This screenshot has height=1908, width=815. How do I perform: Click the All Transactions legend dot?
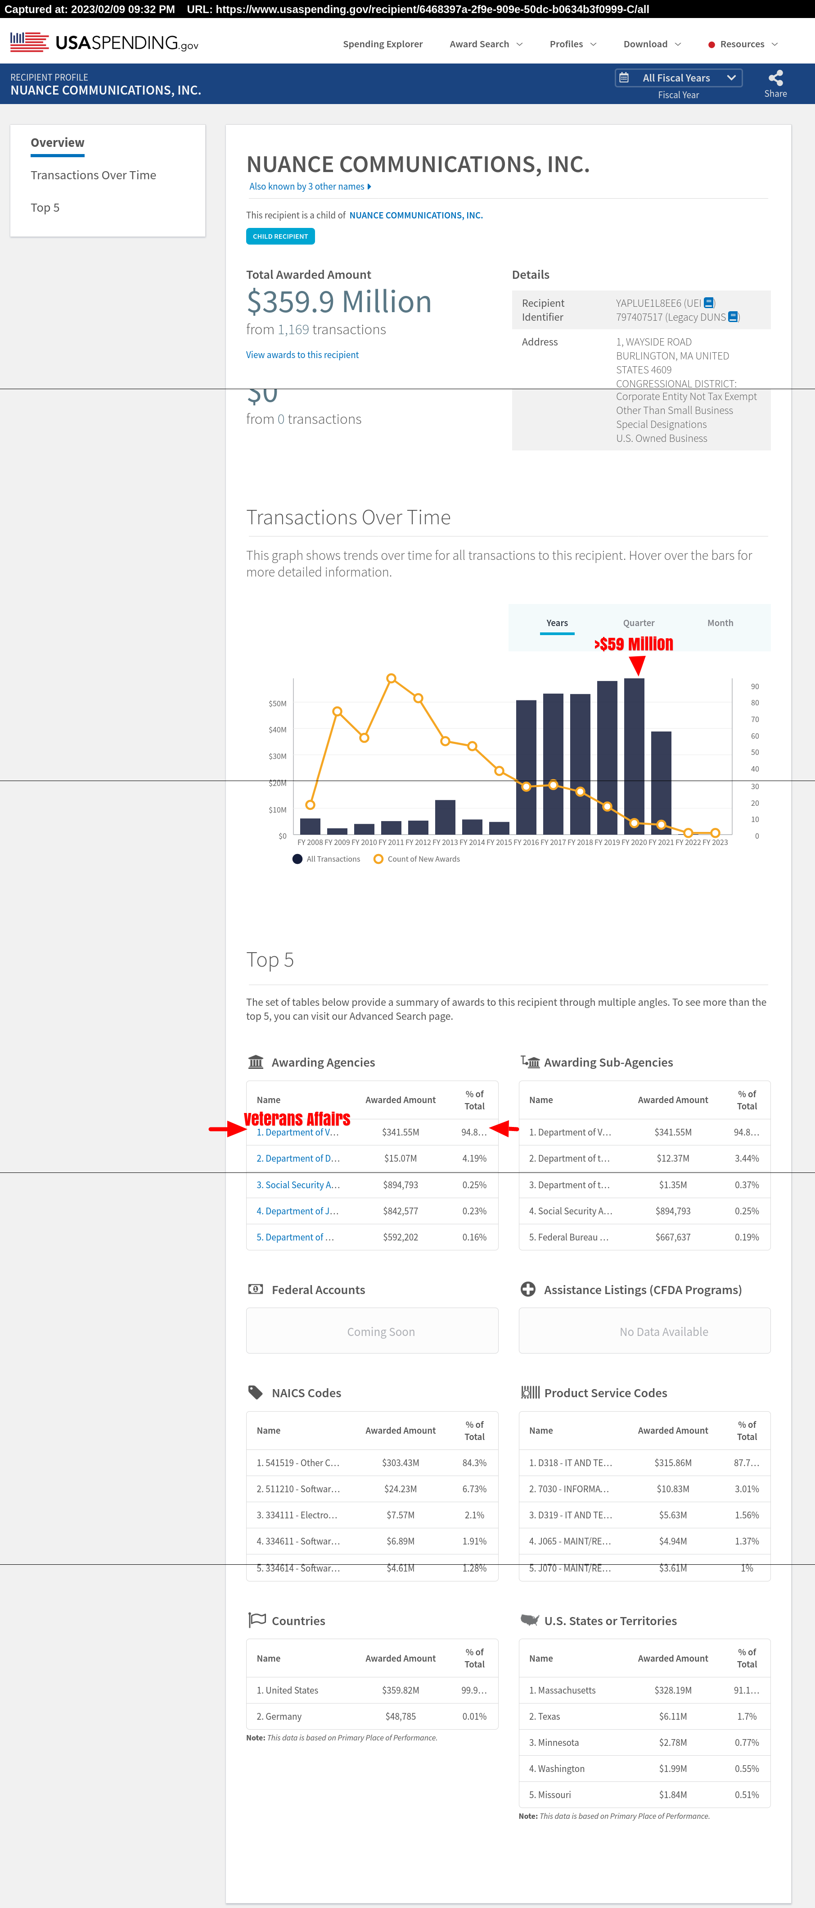pos(297,859)
